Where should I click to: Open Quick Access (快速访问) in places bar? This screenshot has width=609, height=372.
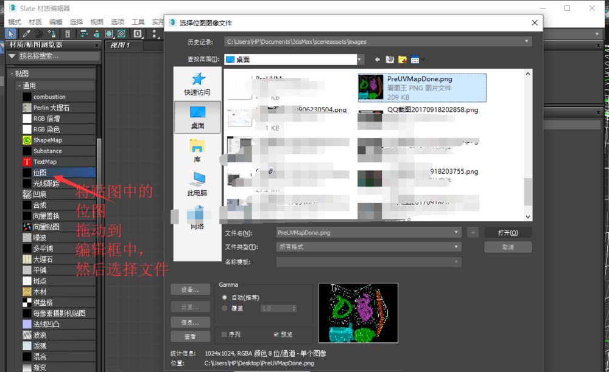tap(197, 84)
